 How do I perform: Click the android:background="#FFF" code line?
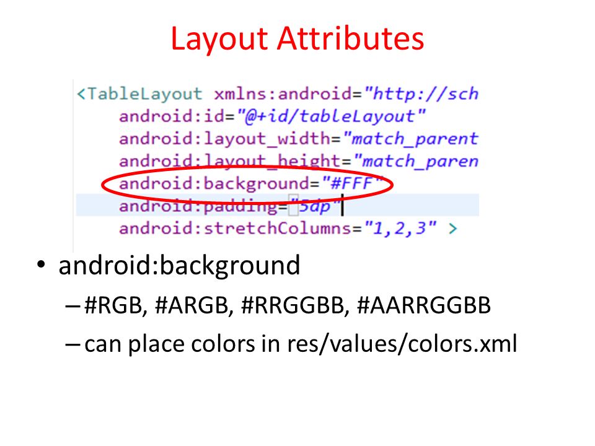coord(251,183)
